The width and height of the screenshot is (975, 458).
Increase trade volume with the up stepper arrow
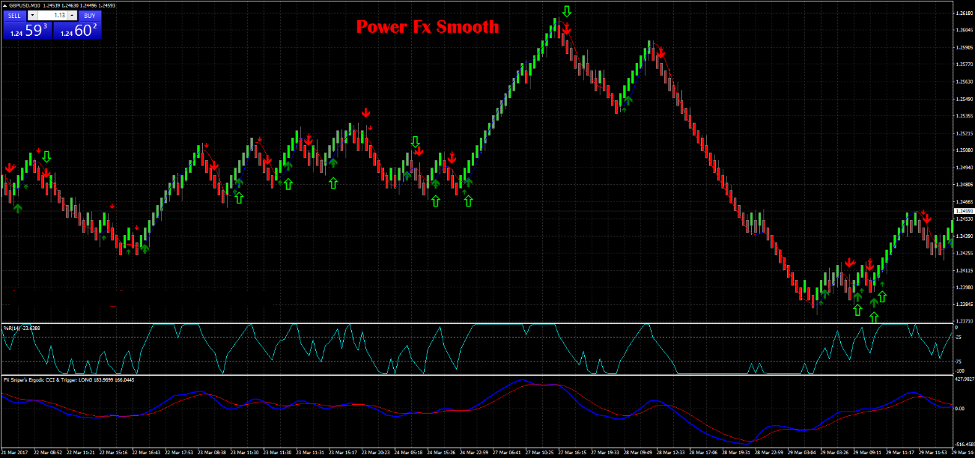[72, 15]
